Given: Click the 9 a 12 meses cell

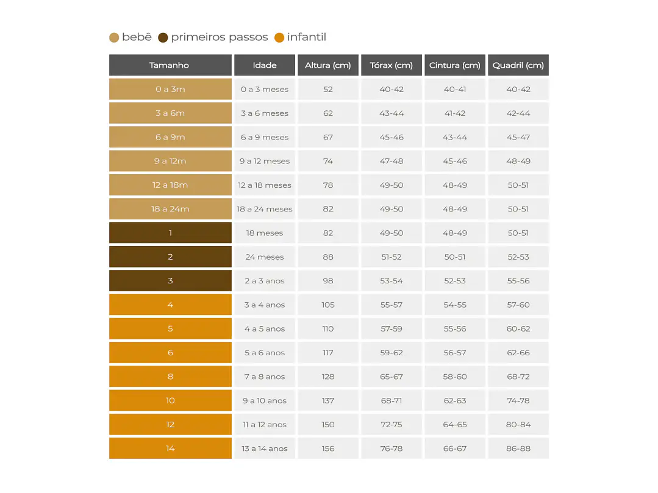Looking at the screenshot, I should 265,161.
